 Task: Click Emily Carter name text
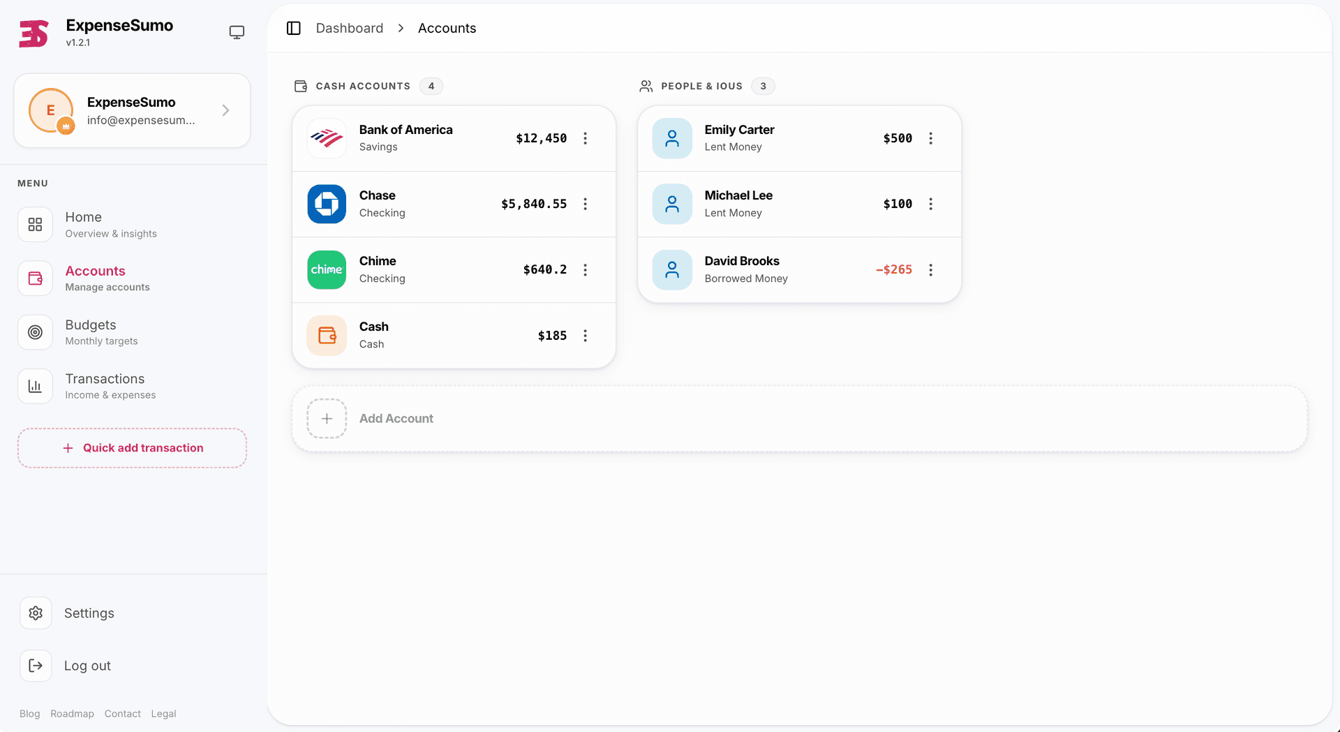740,130
